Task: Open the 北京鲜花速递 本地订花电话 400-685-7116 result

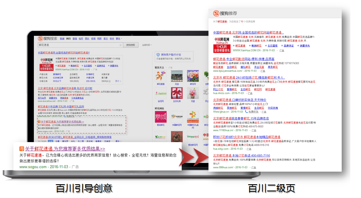Action: [242, 156]
